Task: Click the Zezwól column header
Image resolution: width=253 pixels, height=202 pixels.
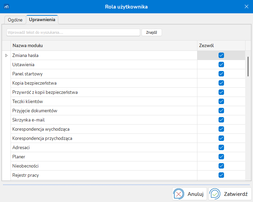Action: (x=221, y=45)
